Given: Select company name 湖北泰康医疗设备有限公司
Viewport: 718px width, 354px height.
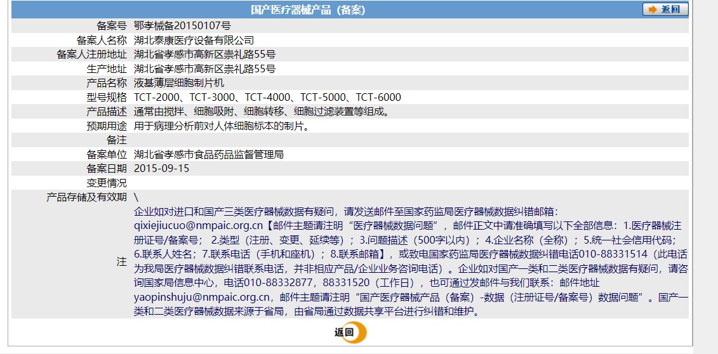Looking at the screenshot, I should 194,40.
